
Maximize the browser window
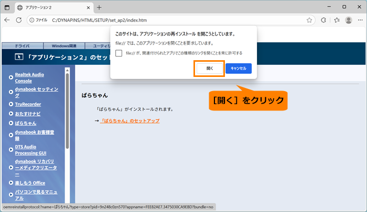[344, 7]
